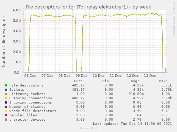The width and height of the screenshot is (177, 132).
Task: Click the Cur column header
Action: pyautogui.click(x=78, y=81)
